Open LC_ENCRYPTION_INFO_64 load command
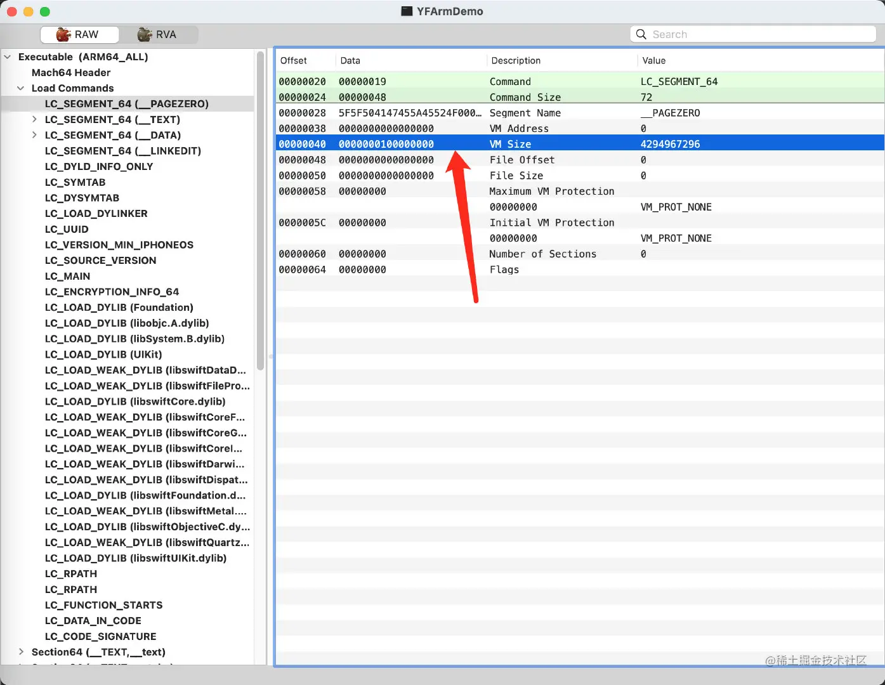Image resolution: width=885 pixels, height=685 pixels. pyautogui.click(x=112, y=292)
